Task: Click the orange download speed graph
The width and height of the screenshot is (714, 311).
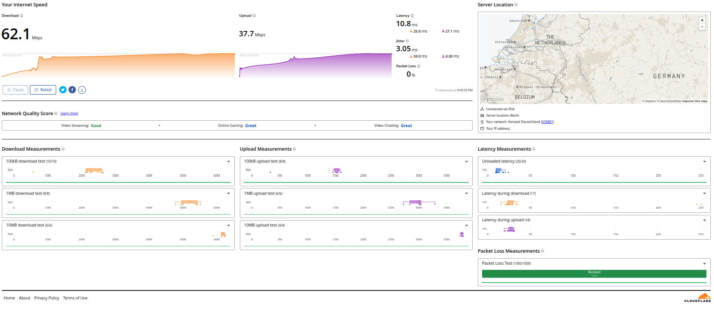Action: pos(119,65)
